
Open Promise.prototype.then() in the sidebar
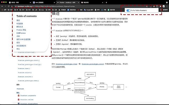click(x=28, y=81)
